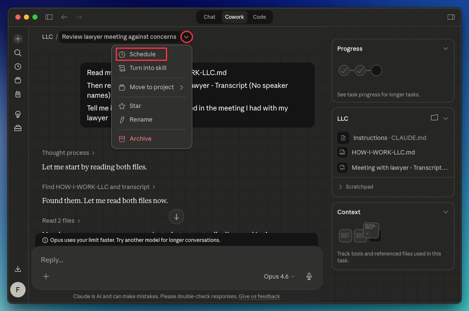This screenshot has width=469, height=311.
Task: Collapse the LLC panel chevron
Action: click(x=446, y=118)
